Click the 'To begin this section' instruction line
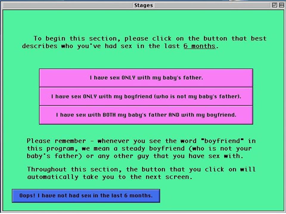The image size is (286, 214). [144, 42]
